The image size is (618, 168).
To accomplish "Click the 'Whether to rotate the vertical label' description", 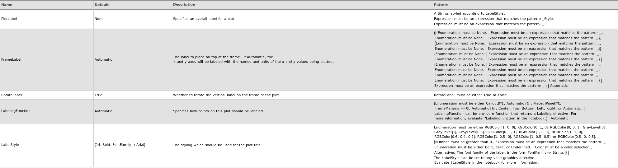I will click(x=226, y=95).
